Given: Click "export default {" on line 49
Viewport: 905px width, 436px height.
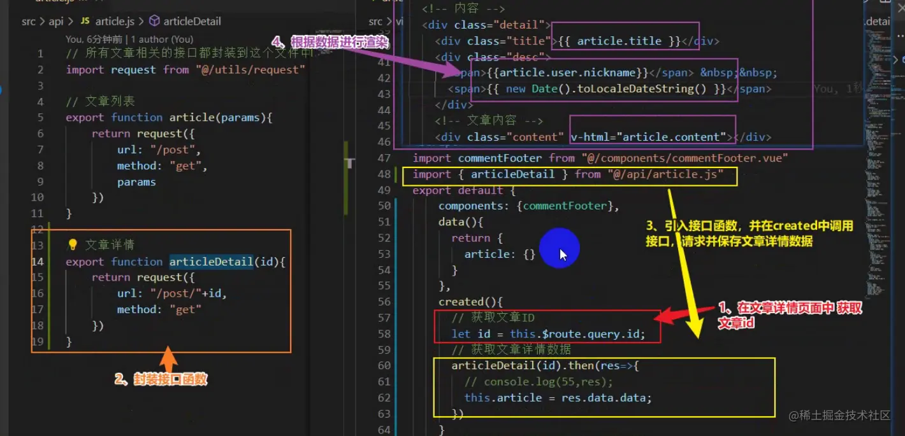Looking at the screenshot, I should coord(464,190).
